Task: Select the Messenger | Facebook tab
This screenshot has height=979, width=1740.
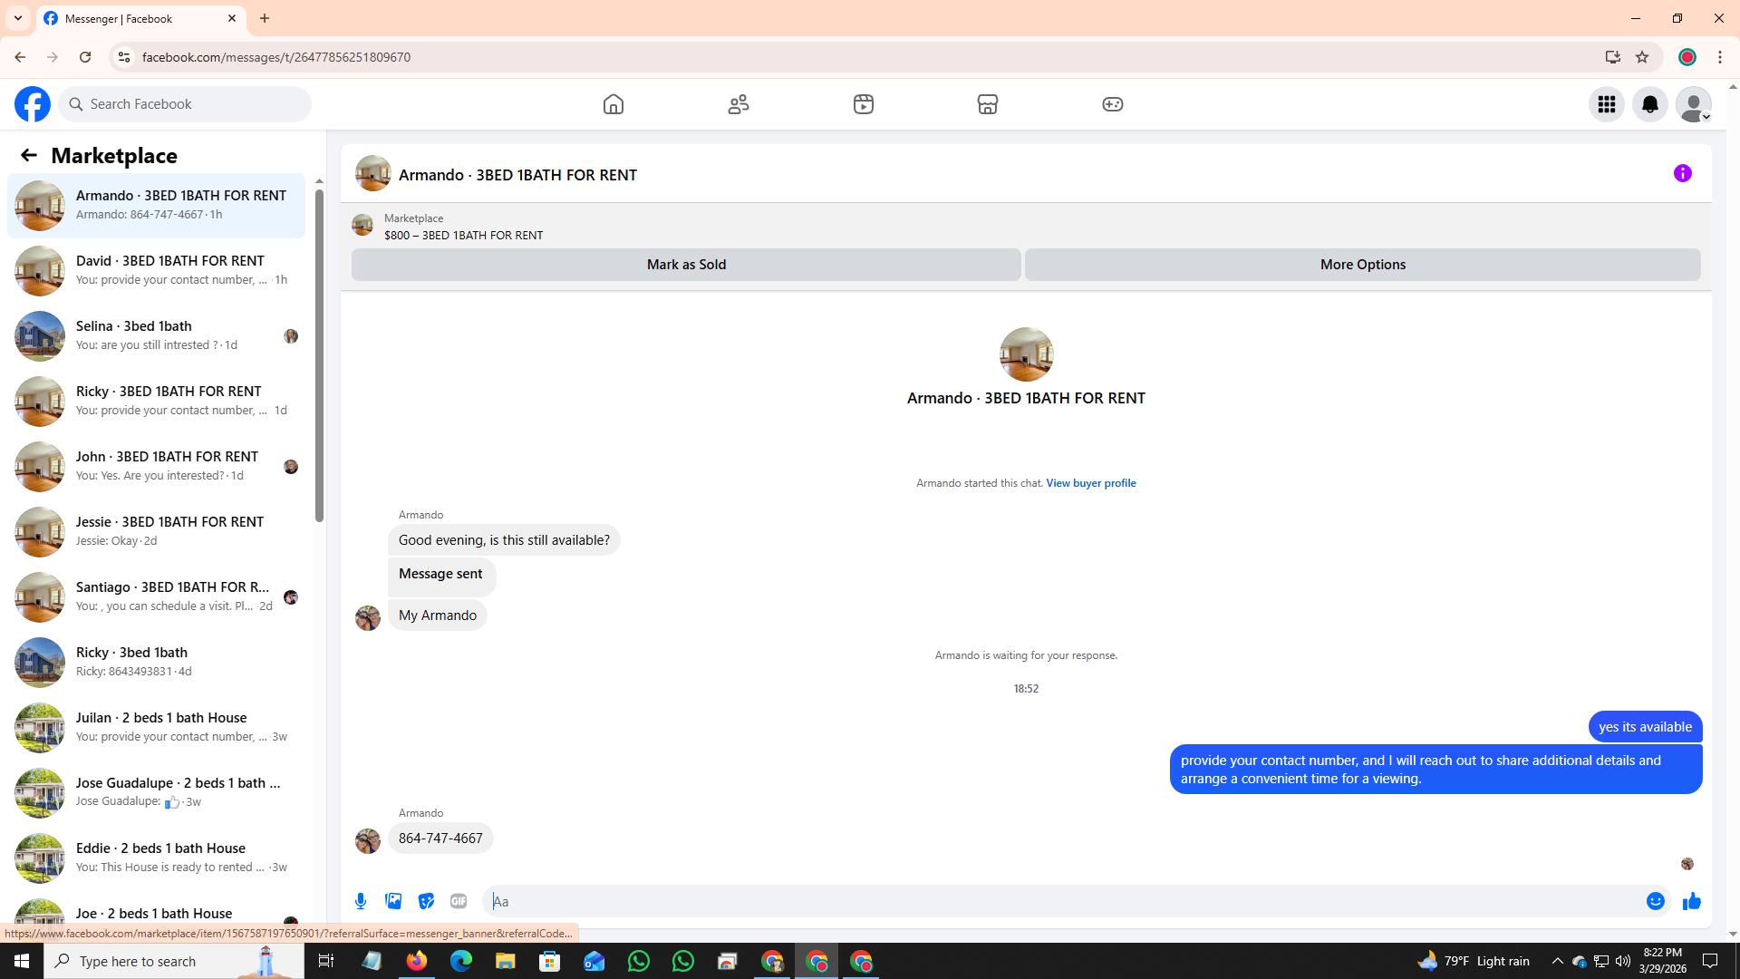Action: (x=140, y=18)
